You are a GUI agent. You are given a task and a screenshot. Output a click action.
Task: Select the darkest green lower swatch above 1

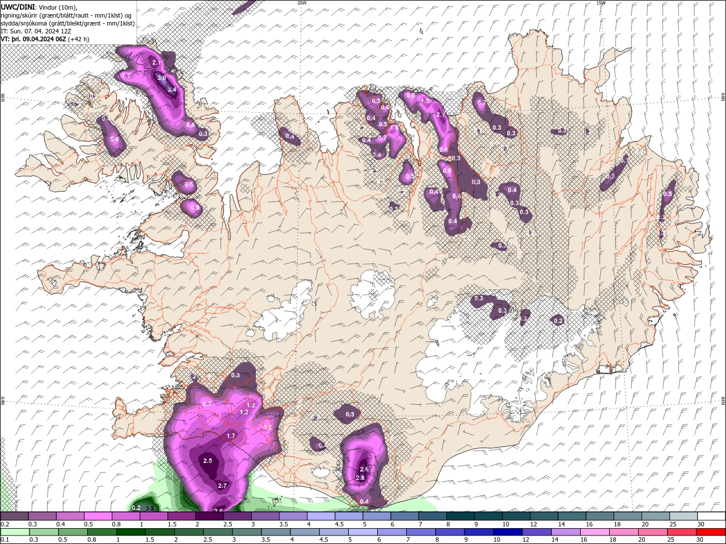click(x=130, y=532)
